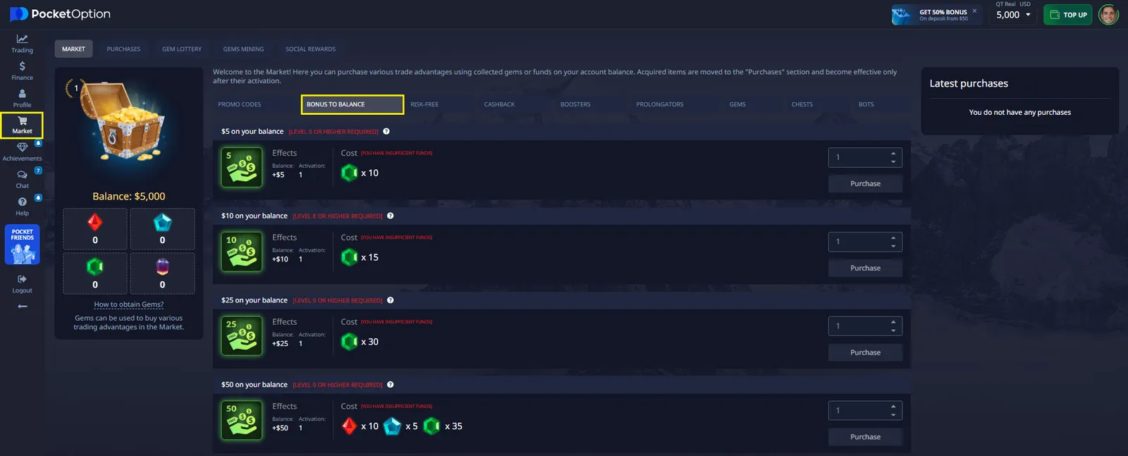This screenshot has width=1128, height=456.
Task: Switch to the Gem Lottery tab
Action: coord(181,49)
